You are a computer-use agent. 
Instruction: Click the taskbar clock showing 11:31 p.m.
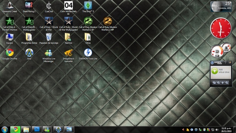click(226, 130)
